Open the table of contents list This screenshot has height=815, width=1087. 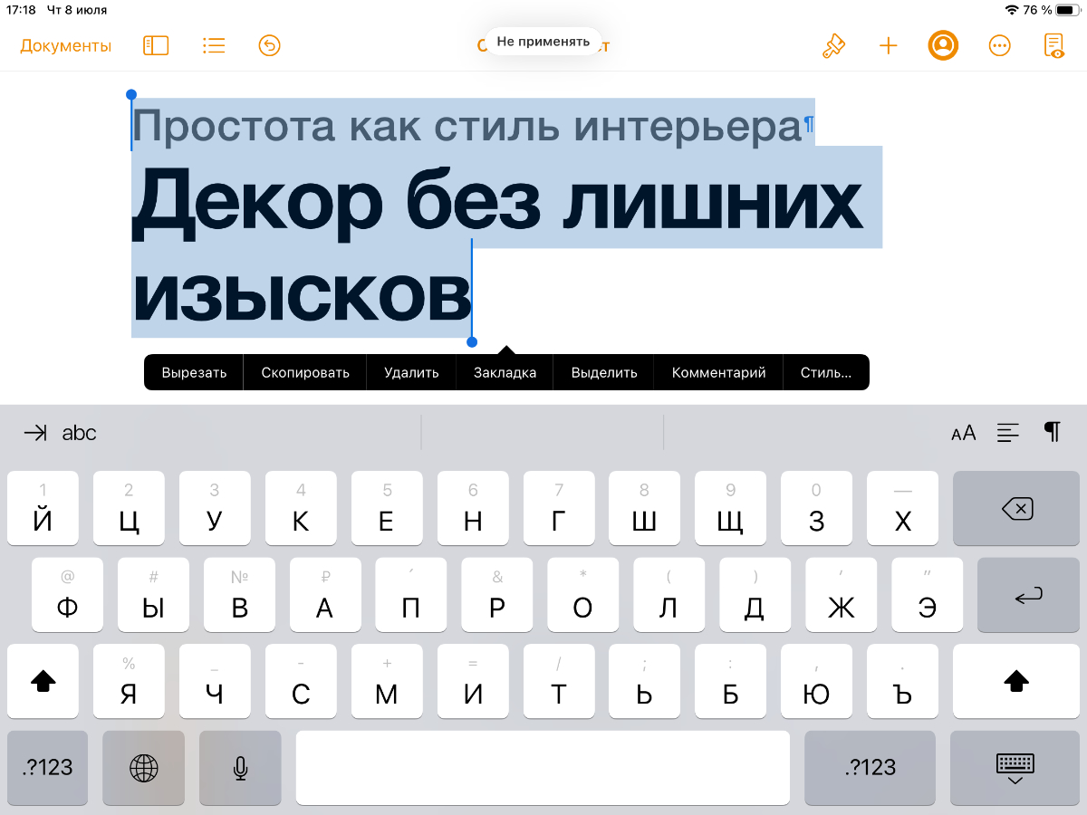coord(214,45)
